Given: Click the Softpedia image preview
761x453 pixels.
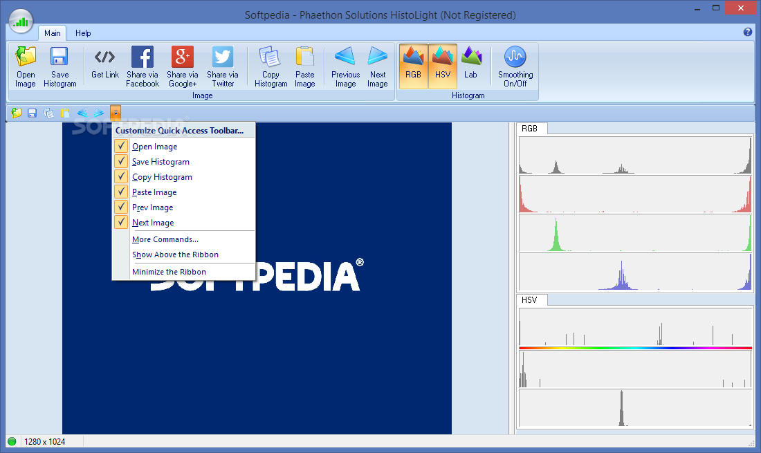Looking at the screenshot, I should (257, 279).
